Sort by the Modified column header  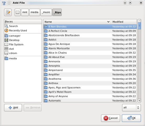coord(124,22)
